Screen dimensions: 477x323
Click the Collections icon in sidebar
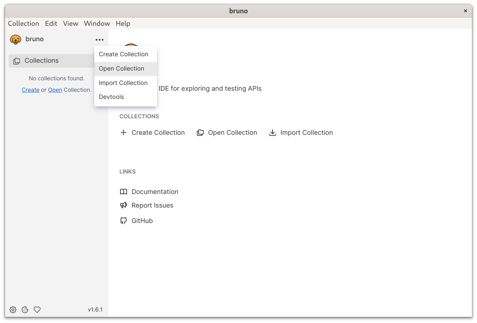16,61
